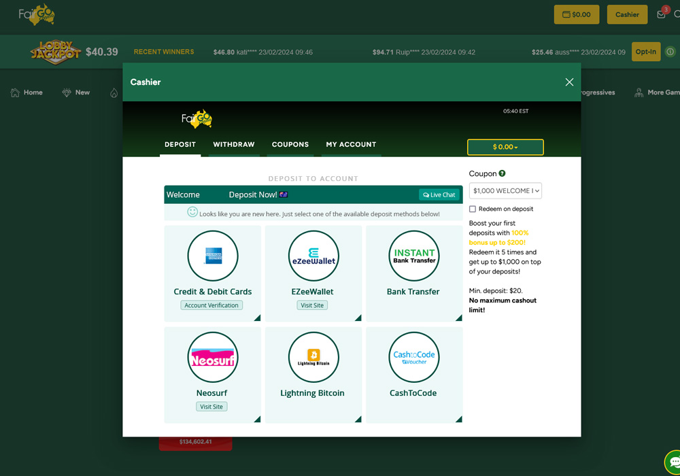Click the $134,602.41 red jackpot banner
Image resolution: width=680 pixels, height=476 pixels.
(x=196, y=443)
